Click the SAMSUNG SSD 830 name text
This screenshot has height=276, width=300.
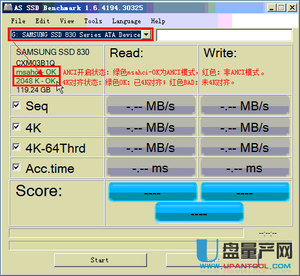[52, 52]
